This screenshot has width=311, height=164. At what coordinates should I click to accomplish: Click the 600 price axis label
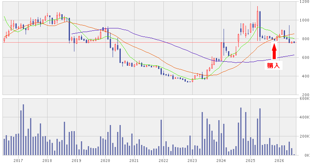[305, 57]
